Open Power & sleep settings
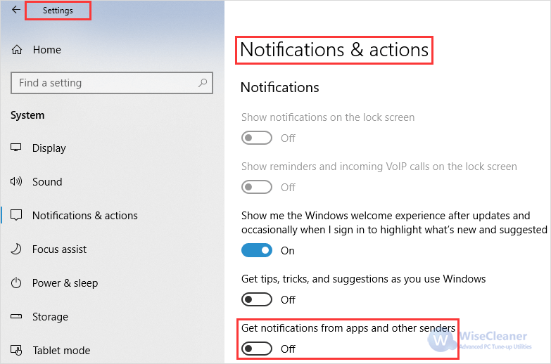This screenshot has height=364, width=551. (x=65, y=283)
